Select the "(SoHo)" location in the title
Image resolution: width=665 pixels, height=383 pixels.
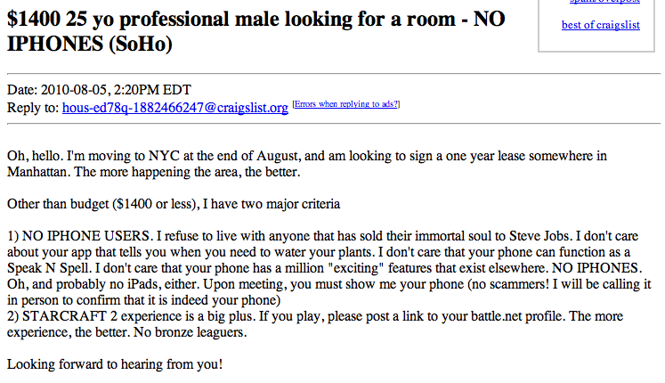[141, 45]
